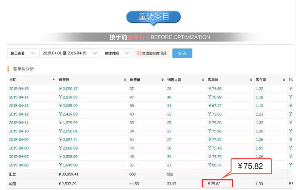This screenshot has width=296, height=190.
Task: Click the 2015-04-06 date link
Action: point(19,165)
